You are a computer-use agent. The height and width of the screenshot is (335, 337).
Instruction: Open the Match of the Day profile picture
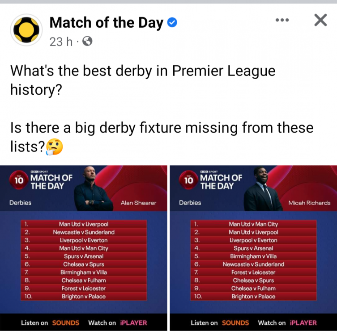[x=26, y=29]
